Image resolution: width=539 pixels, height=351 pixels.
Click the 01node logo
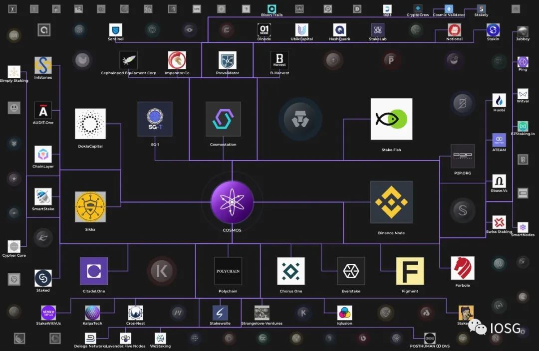point(264,30)
